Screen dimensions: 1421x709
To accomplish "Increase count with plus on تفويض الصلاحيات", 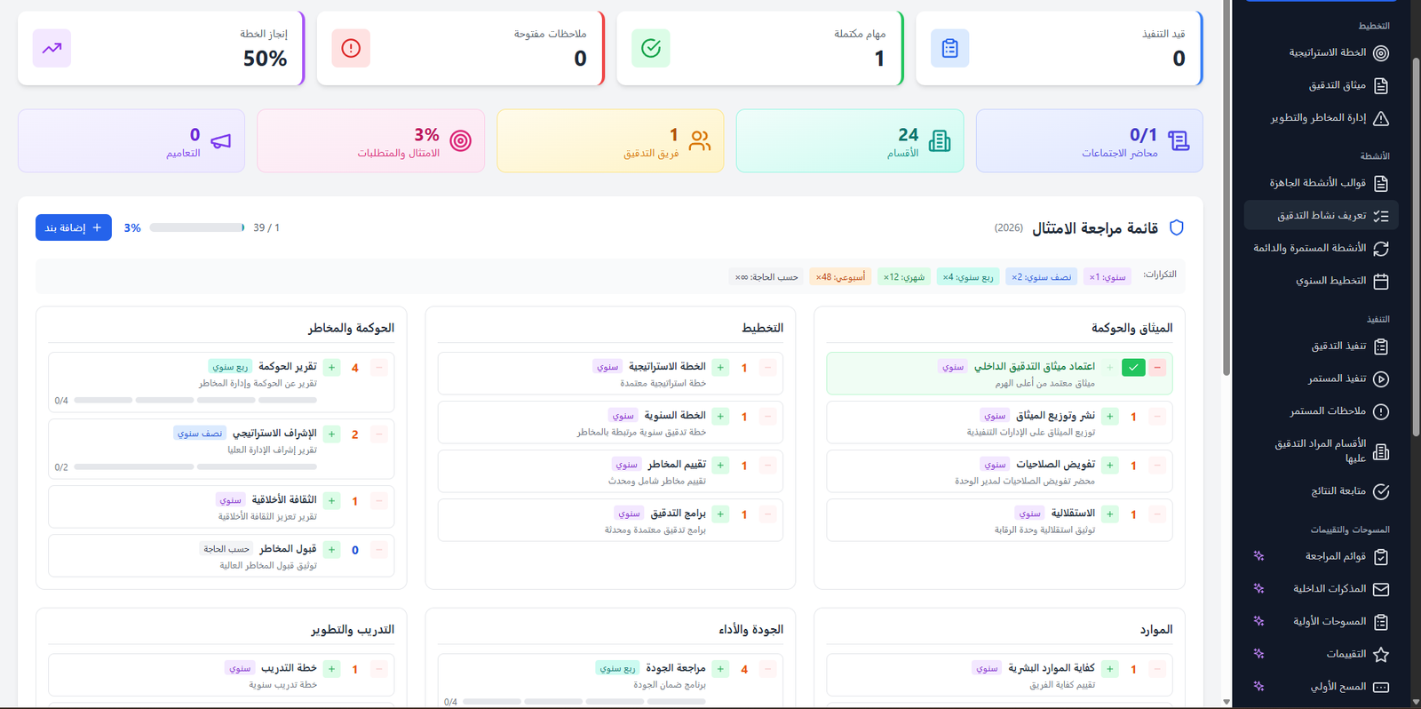I will coord(1110,466).
